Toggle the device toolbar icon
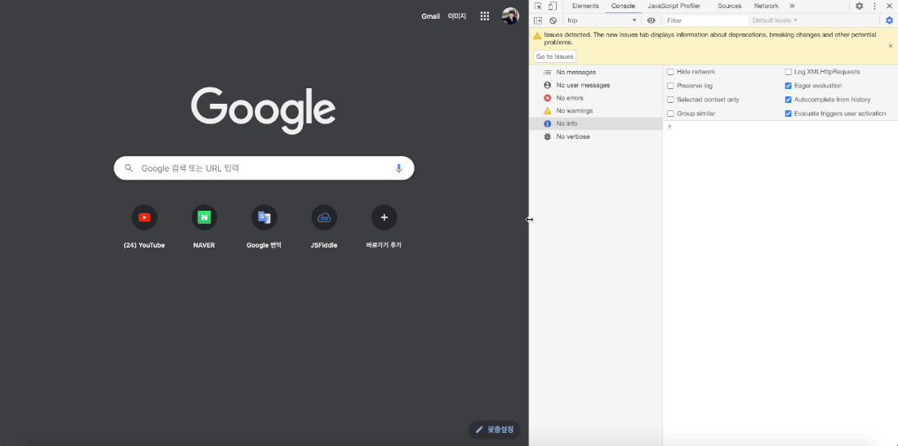The image size is (898, 446). pos(552,7)
